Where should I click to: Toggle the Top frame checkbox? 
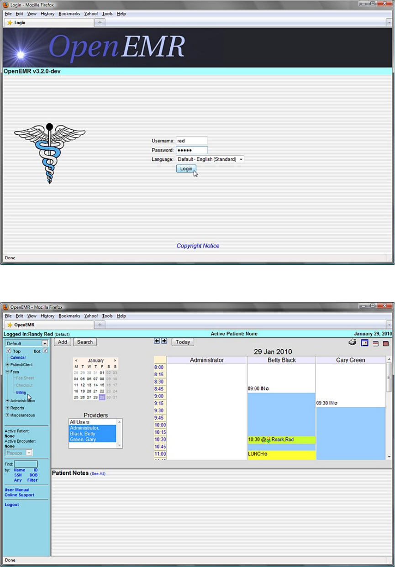click(9, 351)
